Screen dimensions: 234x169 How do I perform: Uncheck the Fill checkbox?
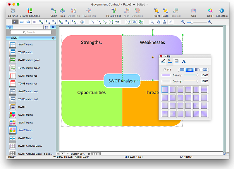165,70
